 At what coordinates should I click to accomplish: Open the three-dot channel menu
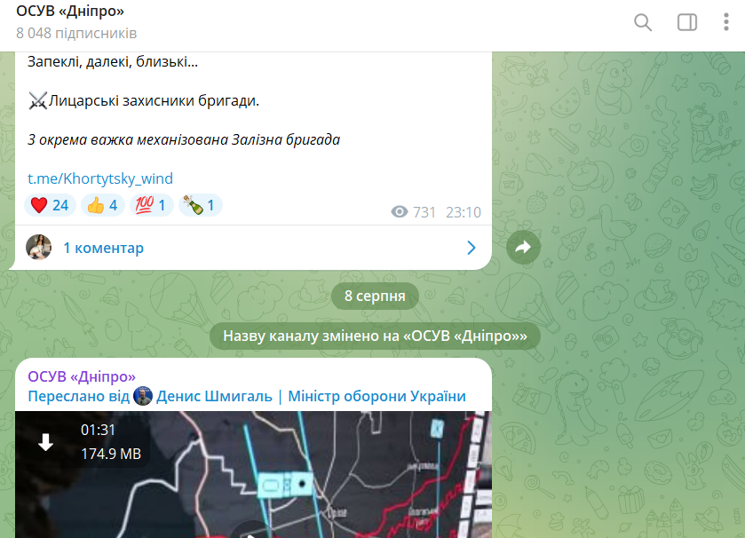(728, 22)
